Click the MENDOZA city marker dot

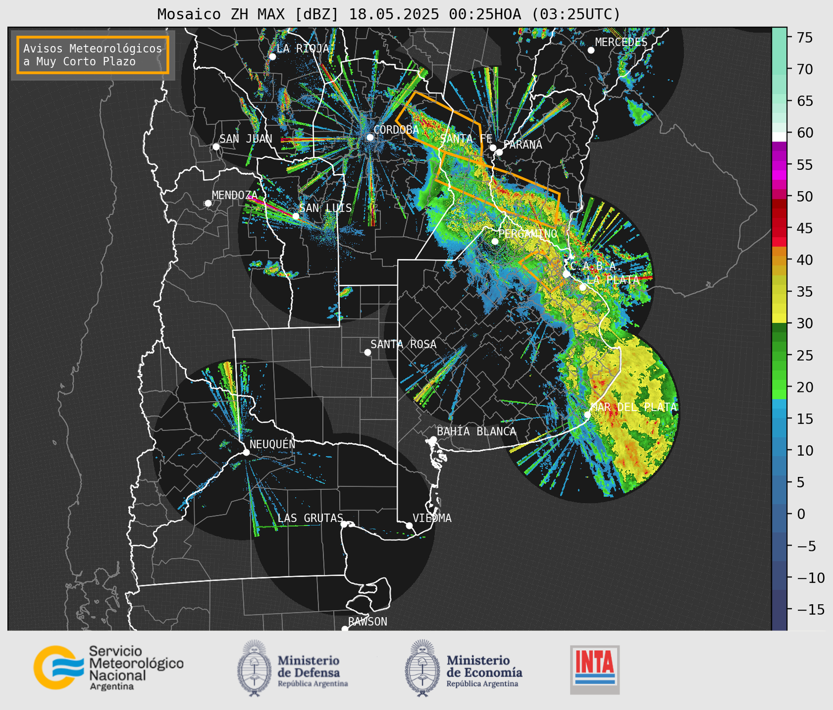pyautogui.click(x=208, y=203)
